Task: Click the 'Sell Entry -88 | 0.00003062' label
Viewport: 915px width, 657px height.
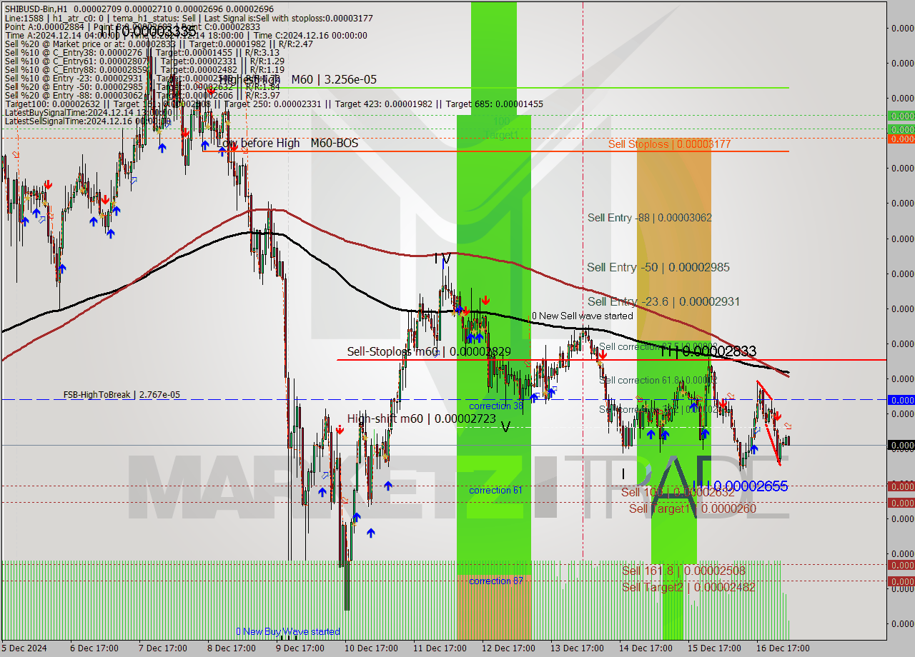Action: pos(650,217)
